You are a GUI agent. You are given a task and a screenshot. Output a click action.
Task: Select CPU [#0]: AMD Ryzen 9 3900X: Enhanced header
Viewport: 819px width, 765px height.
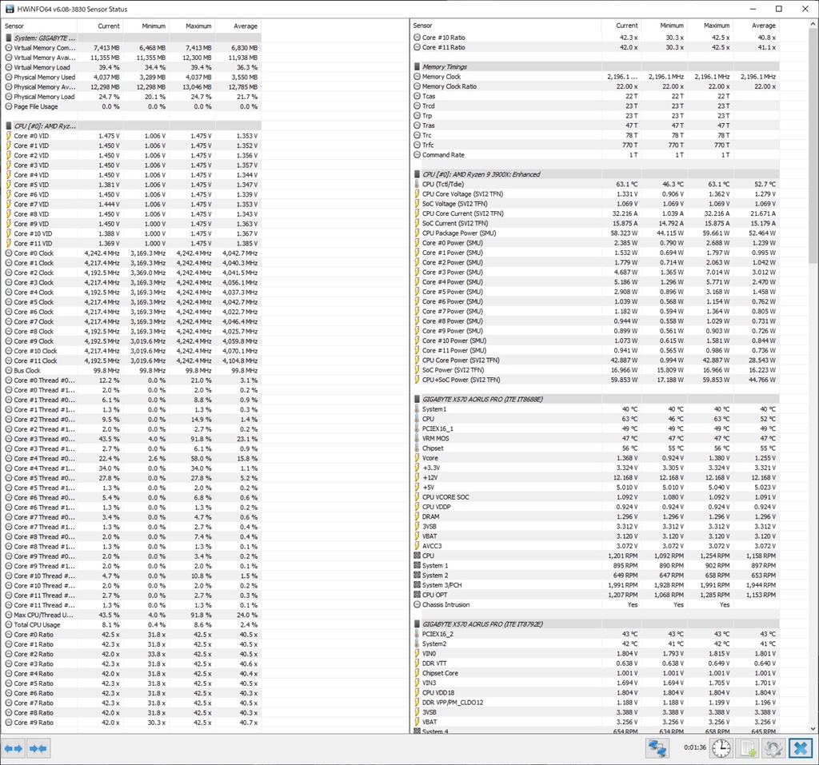click(595, 174)
